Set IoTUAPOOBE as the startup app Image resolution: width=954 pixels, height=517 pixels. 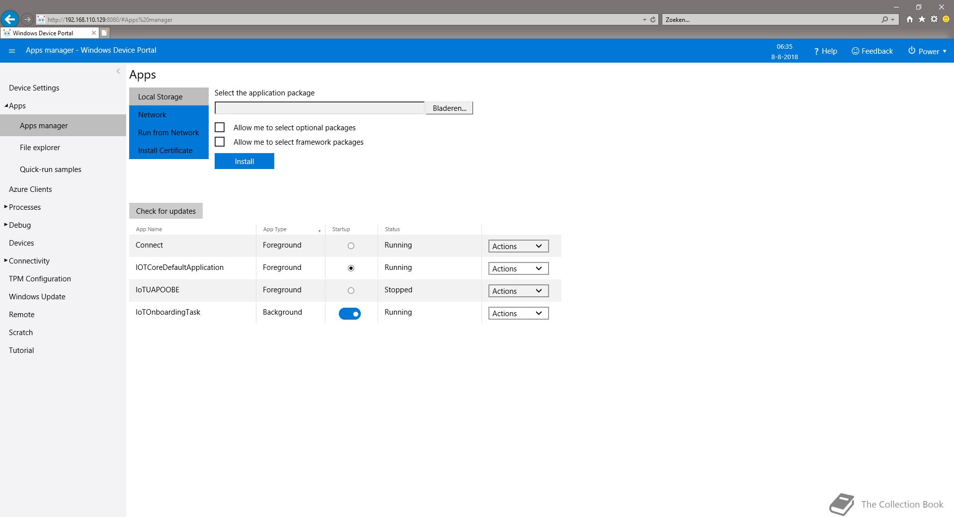point(351,290)
